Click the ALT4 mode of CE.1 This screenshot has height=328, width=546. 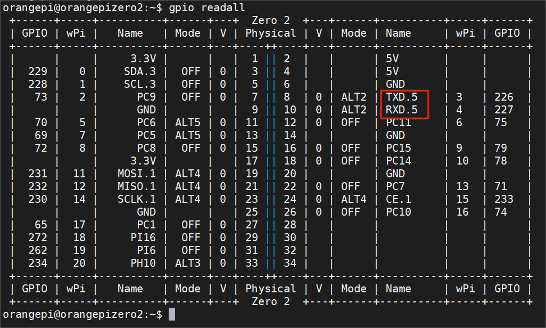click(354, 199)
